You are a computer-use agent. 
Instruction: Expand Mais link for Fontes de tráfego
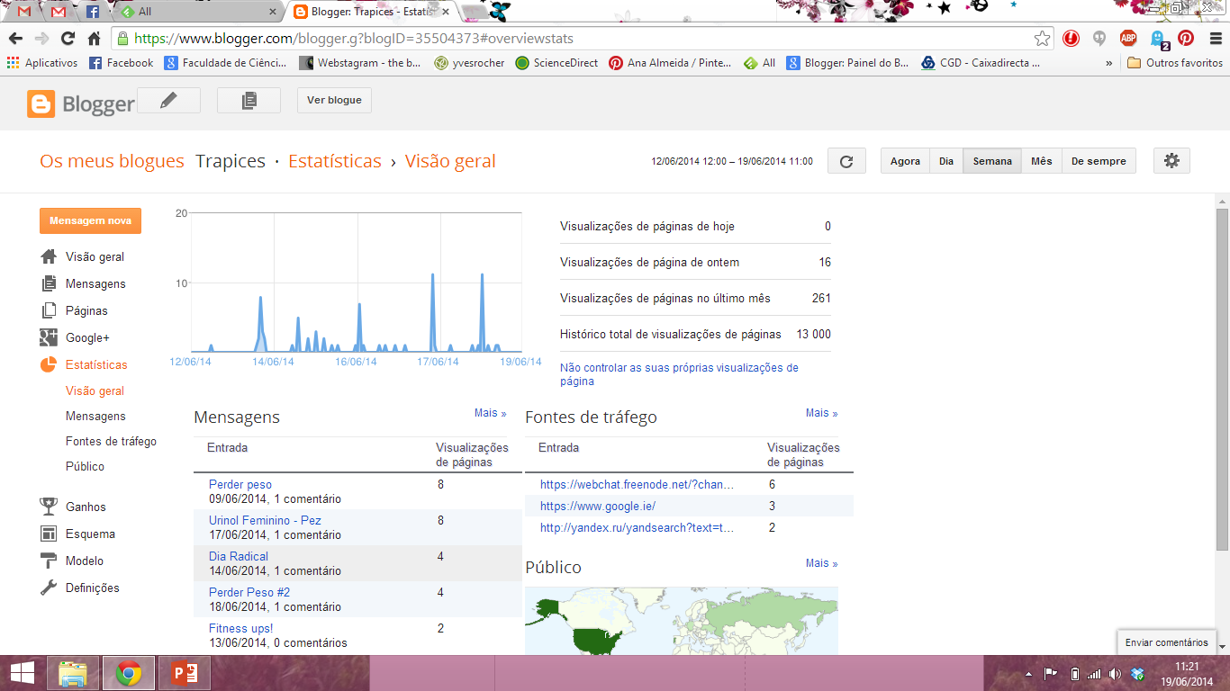pos(821,413)
